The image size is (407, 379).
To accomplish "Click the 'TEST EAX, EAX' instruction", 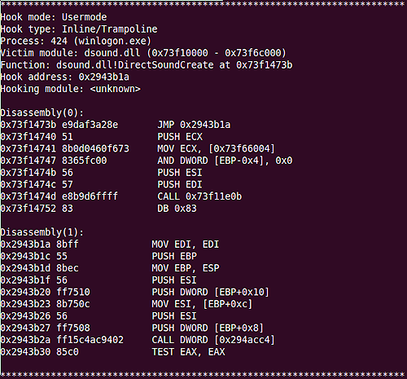I will pos(188,352).
